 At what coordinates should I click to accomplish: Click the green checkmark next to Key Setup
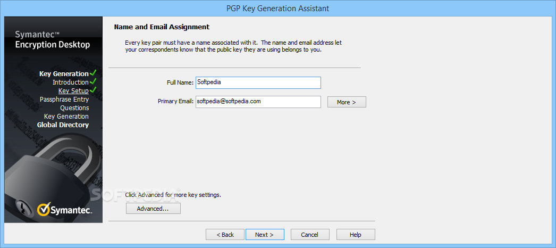point(93,90)
